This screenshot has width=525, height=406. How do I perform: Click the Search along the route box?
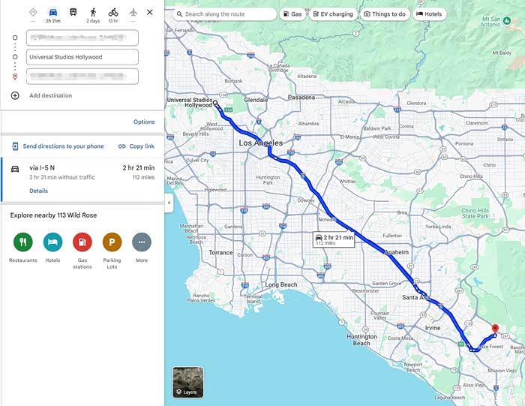point(225,14)
